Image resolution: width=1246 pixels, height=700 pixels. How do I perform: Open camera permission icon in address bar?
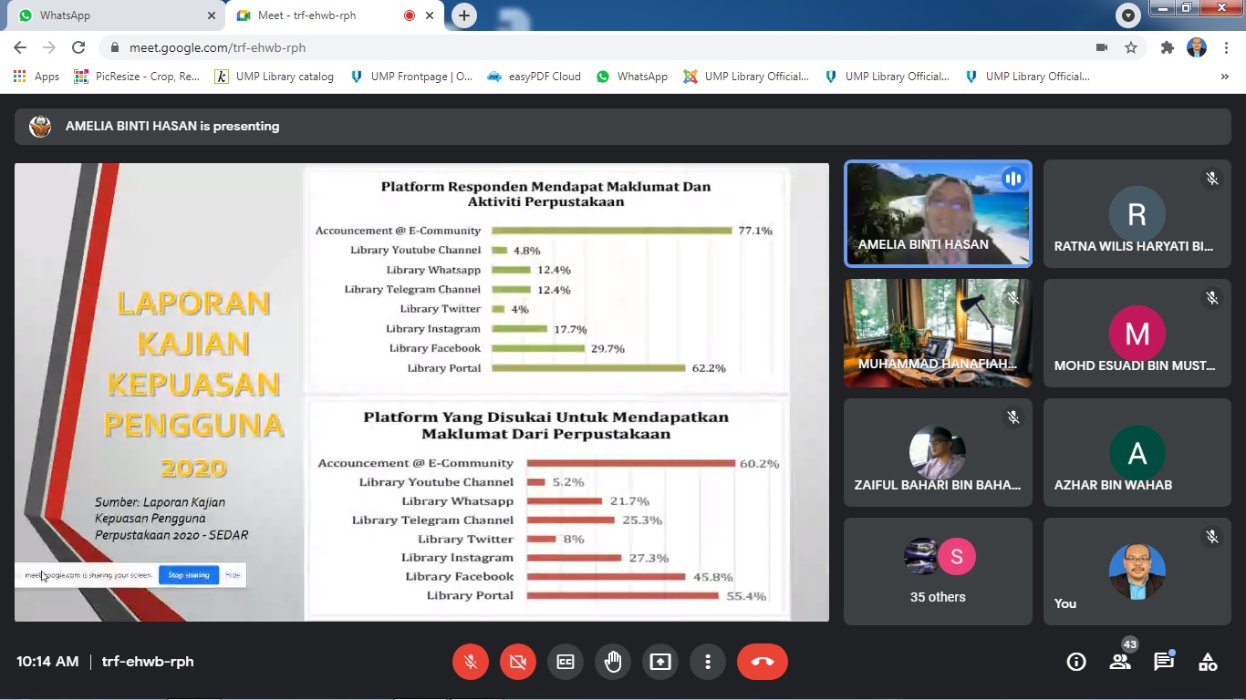click(1102, 47)
